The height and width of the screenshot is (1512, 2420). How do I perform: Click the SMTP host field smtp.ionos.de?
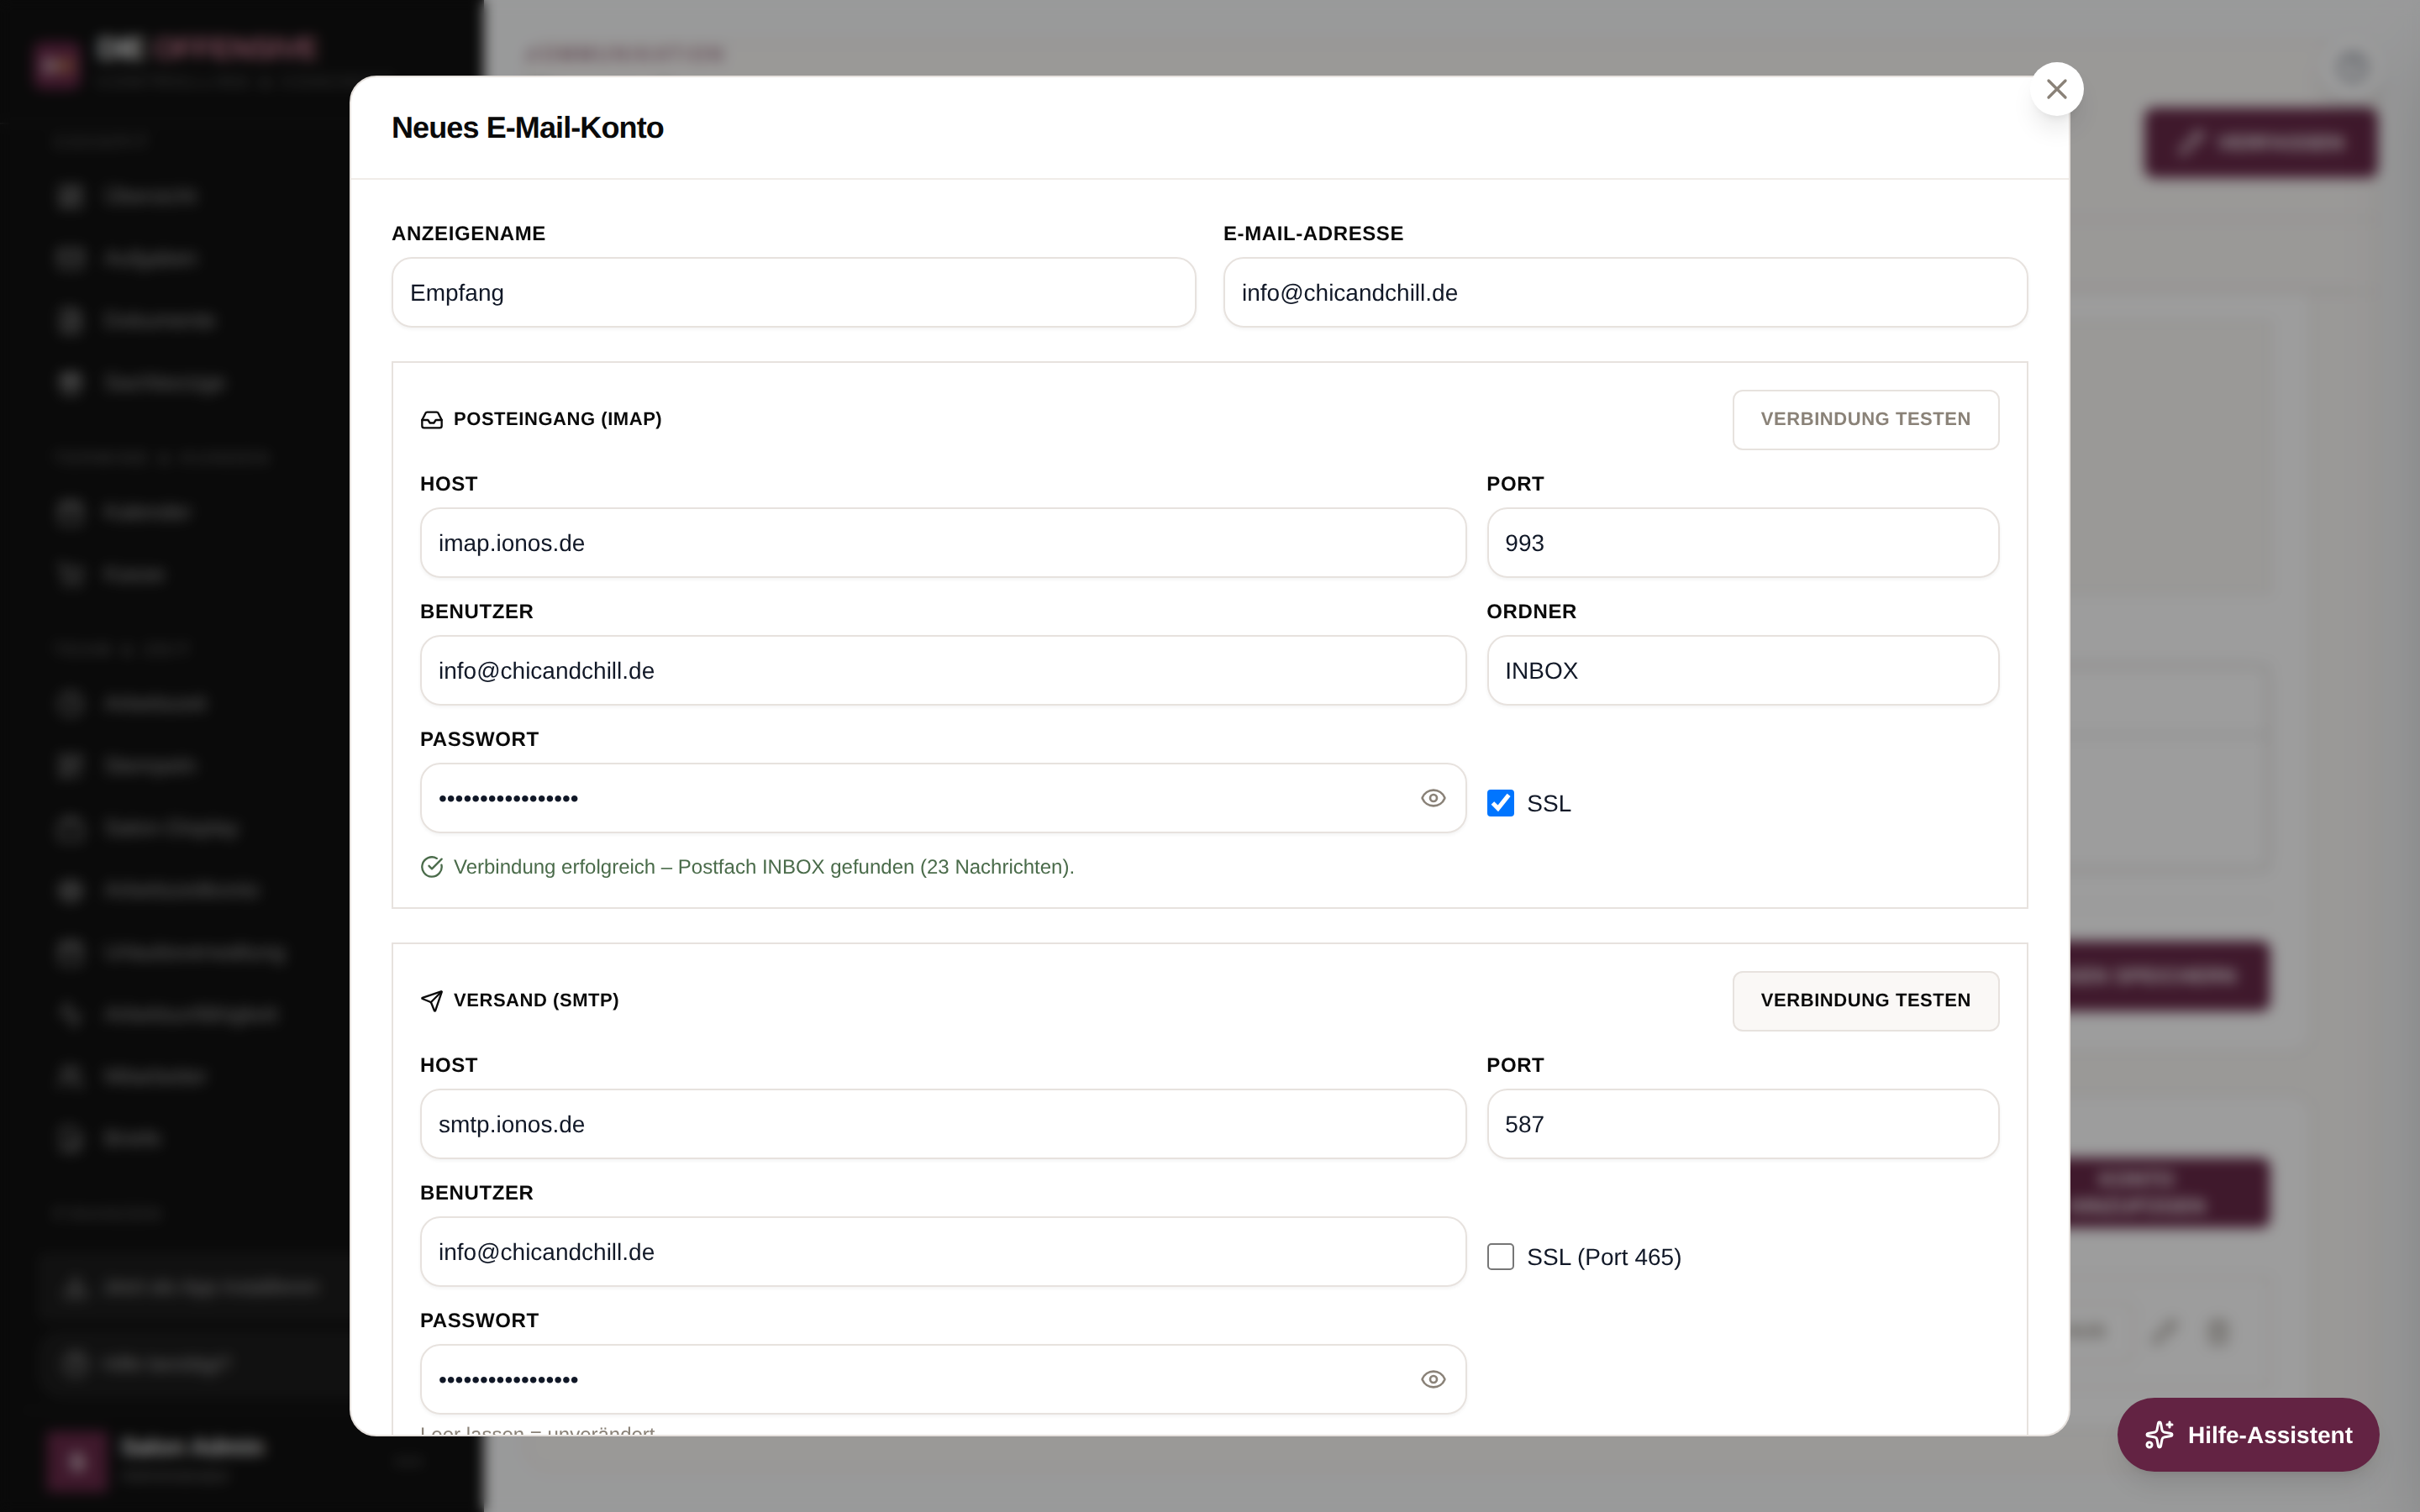click(943, 1124)
